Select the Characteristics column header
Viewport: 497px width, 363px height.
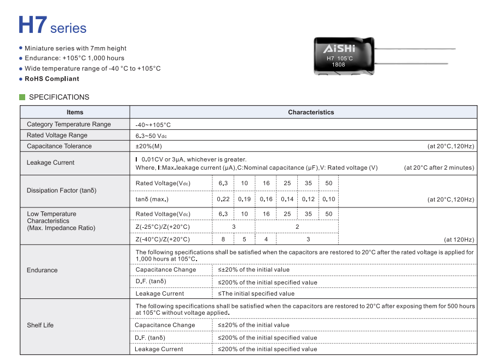pos(311,112)
